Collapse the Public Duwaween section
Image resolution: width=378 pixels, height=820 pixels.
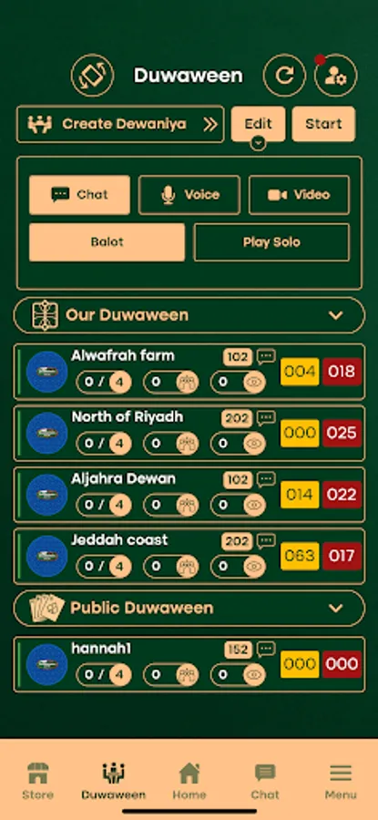(x=336, y=609)
